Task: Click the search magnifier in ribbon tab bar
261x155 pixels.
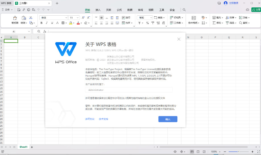Action: click(x=184, y=10)
